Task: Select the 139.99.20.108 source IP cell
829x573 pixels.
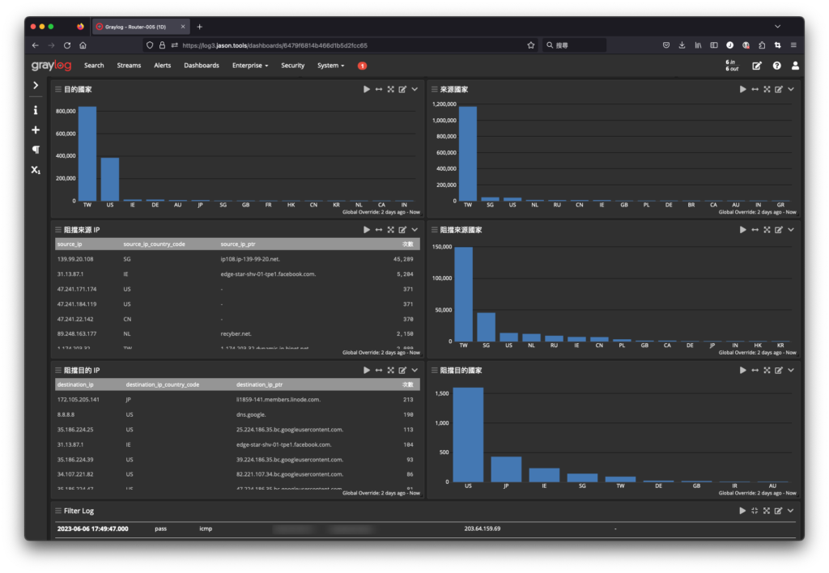Action: click(x=75, y=259)
